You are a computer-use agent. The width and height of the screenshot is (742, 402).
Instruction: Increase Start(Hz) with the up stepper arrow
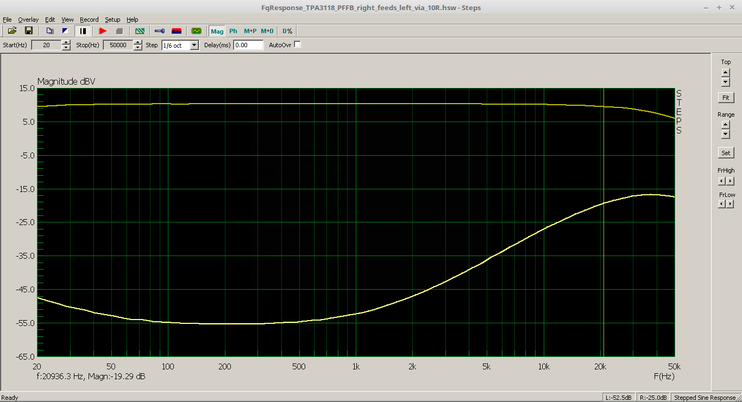(66, 42)
